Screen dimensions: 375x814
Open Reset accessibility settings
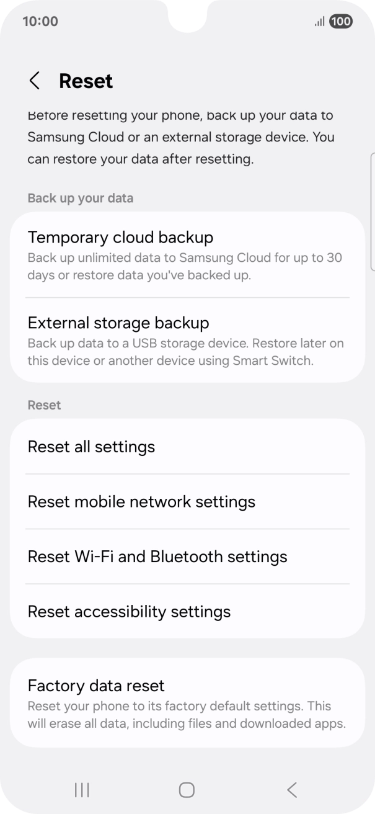pyautogui.click(x=187, y=612)
